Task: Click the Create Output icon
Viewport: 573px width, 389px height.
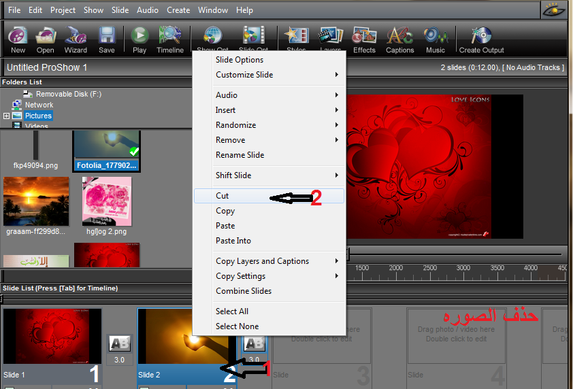Action: (x=481, y=39)
